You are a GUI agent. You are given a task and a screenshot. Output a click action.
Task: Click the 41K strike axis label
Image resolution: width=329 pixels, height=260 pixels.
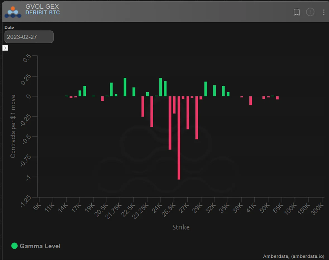(x=251, y=208)
